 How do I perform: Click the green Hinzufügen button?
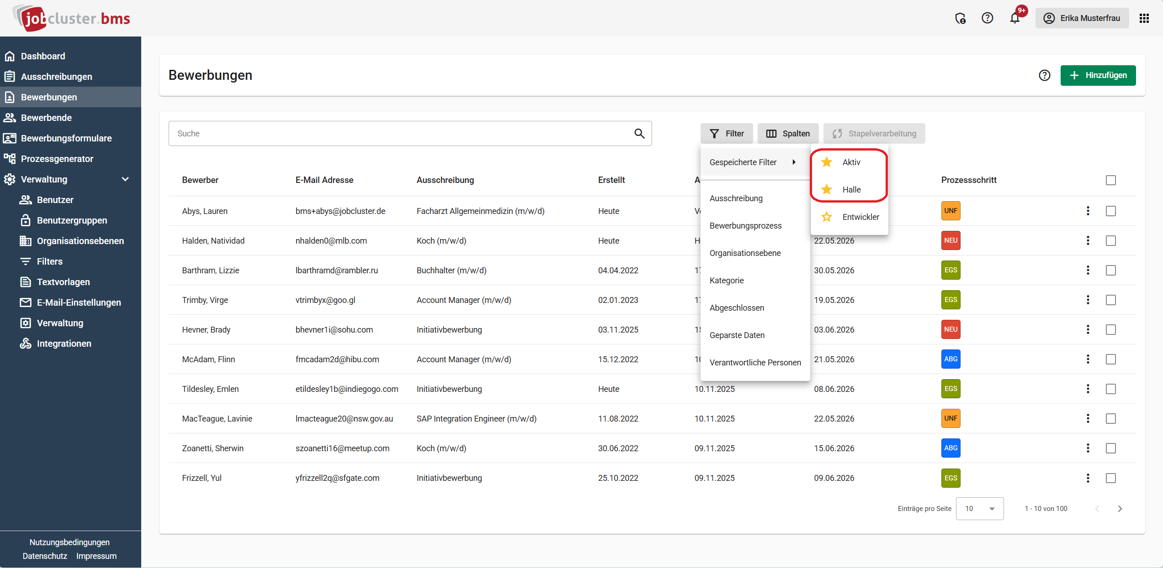point(1098,75)
